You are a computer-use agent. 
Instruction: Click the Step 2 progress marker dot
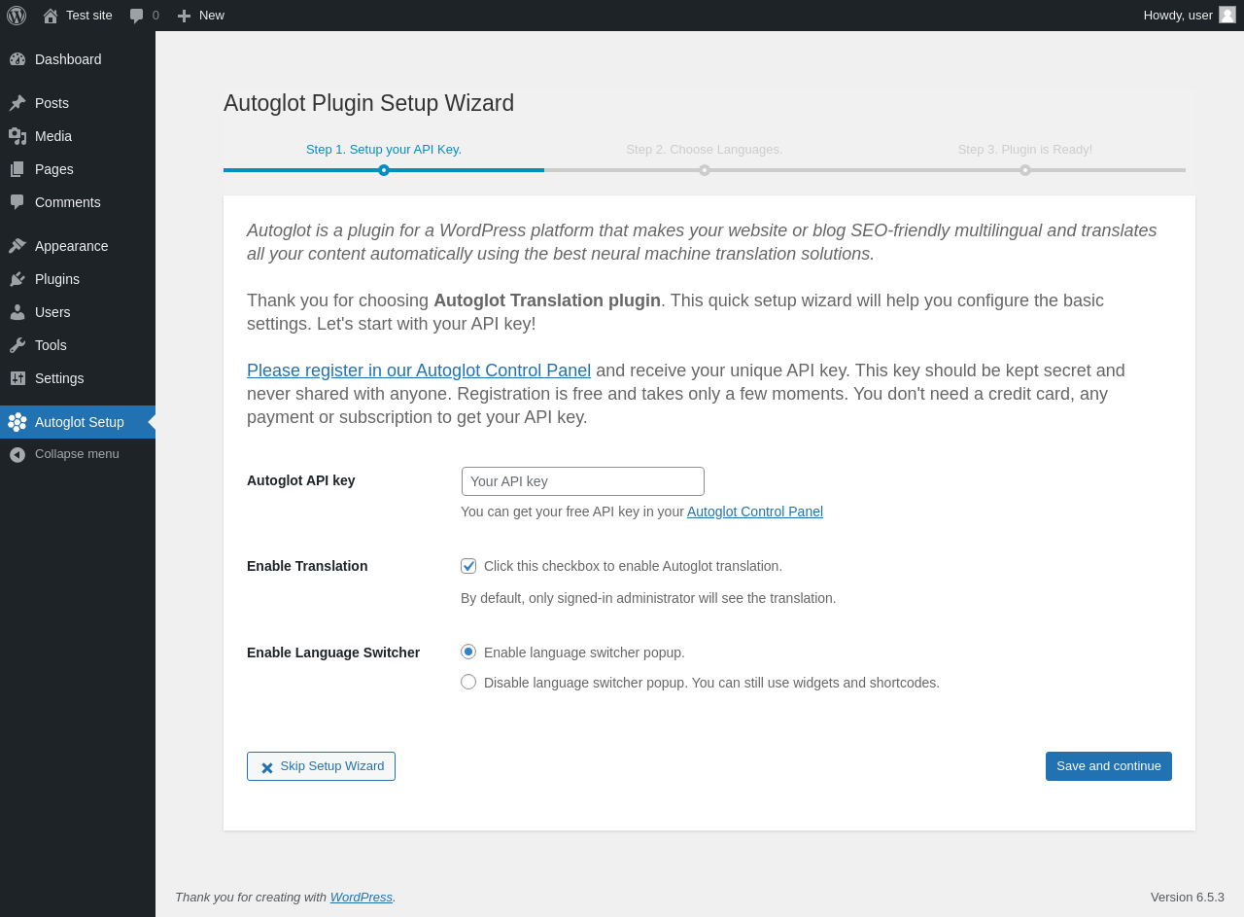(705, 170)
